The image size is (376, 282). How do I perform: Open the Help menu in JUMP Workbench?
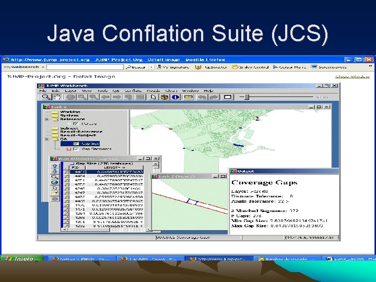tap(208, 91)
